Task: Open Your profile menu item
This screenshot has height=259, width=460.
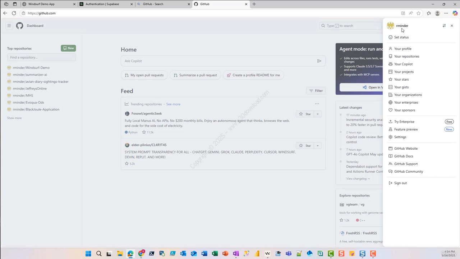Action: click(421, 49)
